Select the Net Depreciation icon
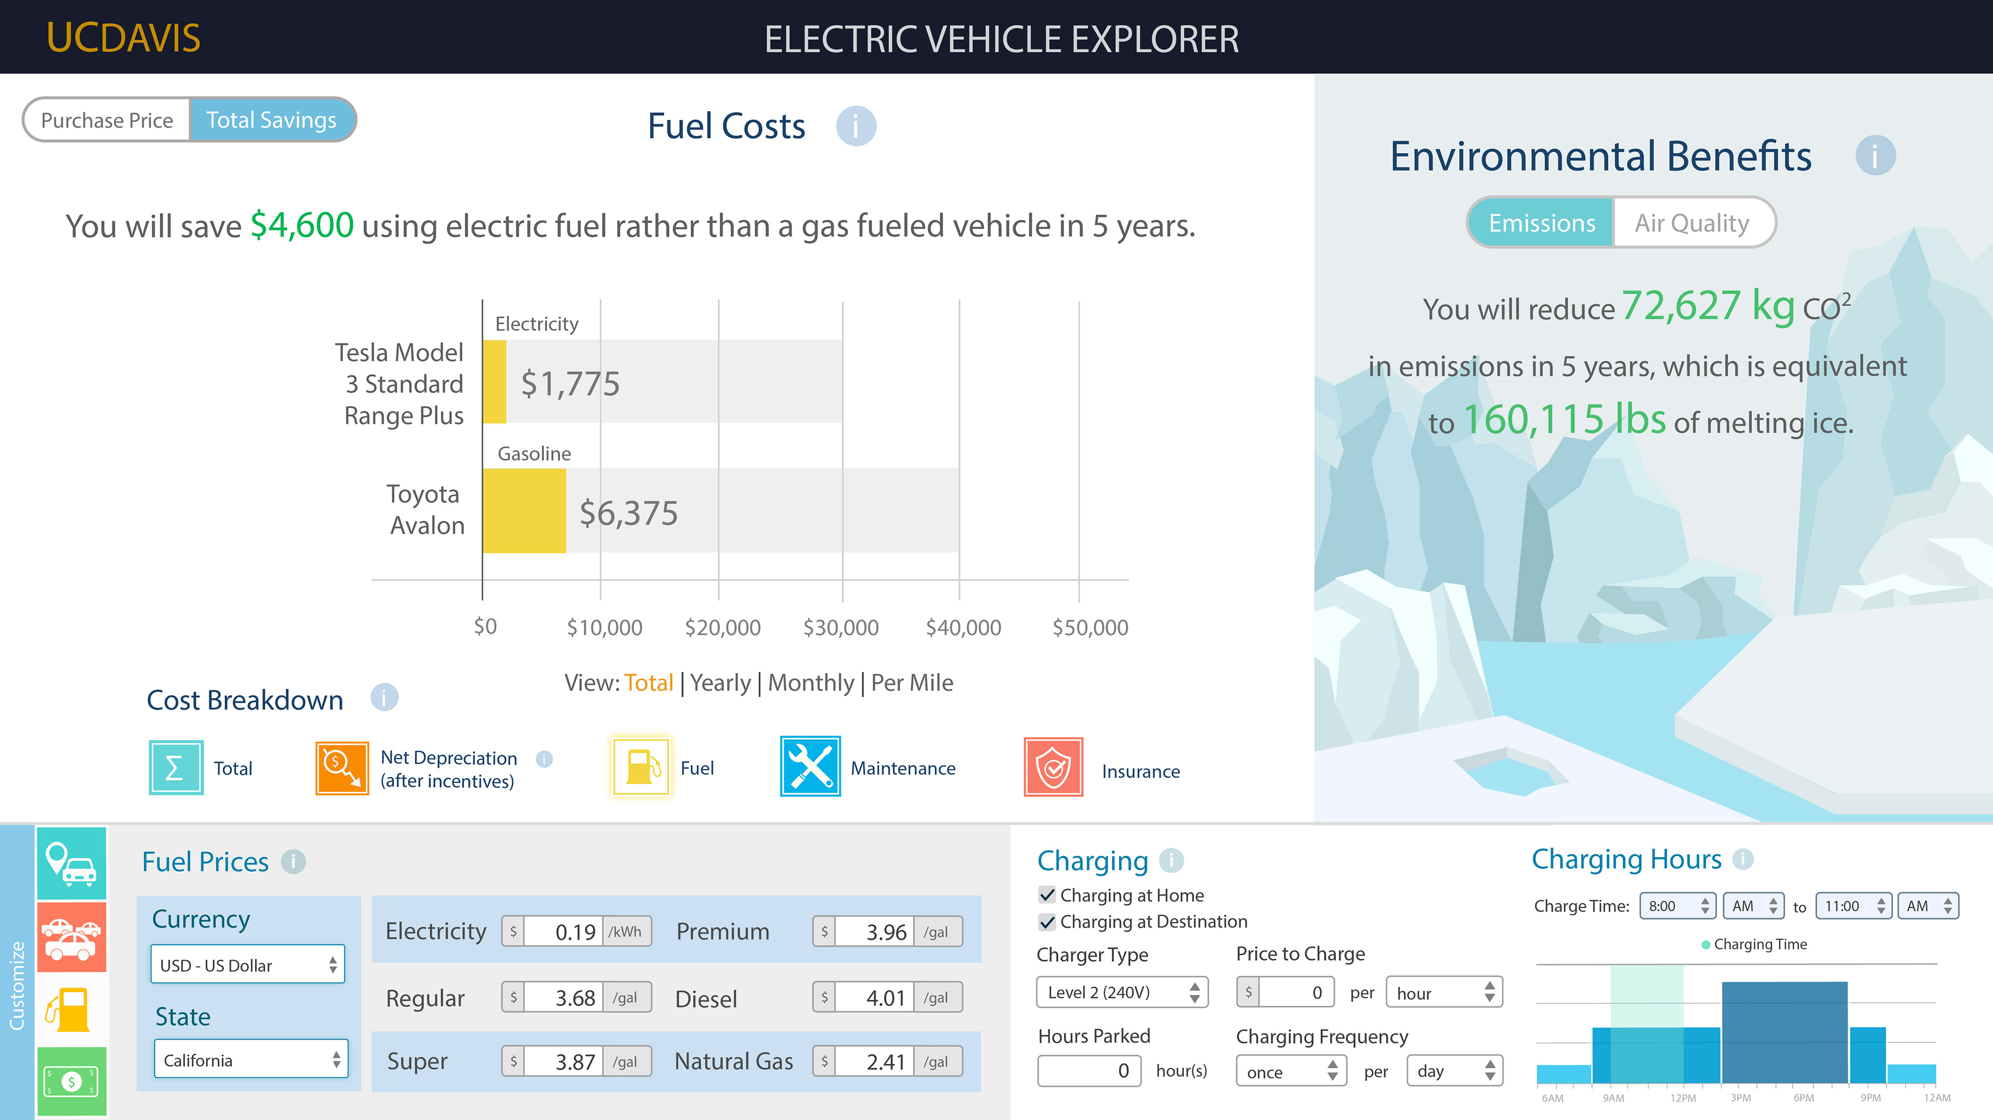1993x1120 pixels. tap(342, 767)
